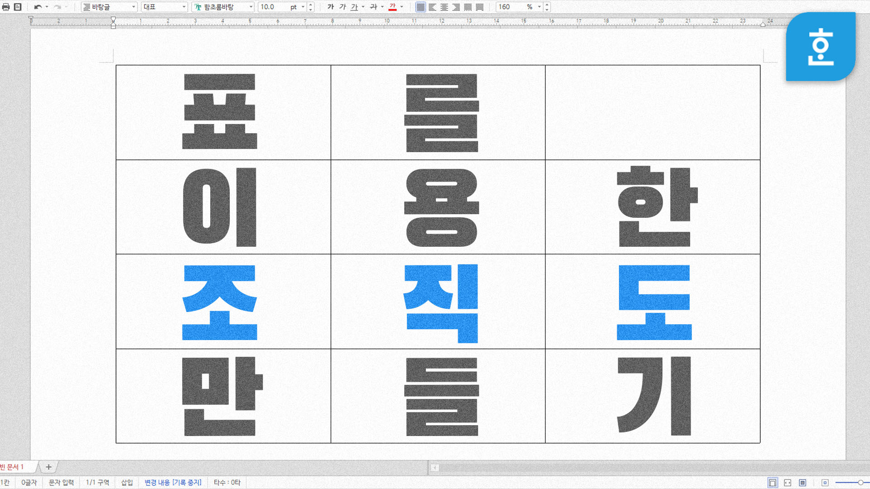Screen dimensions: 870x489
Task: Expand the 대표 language dropdown
Action: 184,7
